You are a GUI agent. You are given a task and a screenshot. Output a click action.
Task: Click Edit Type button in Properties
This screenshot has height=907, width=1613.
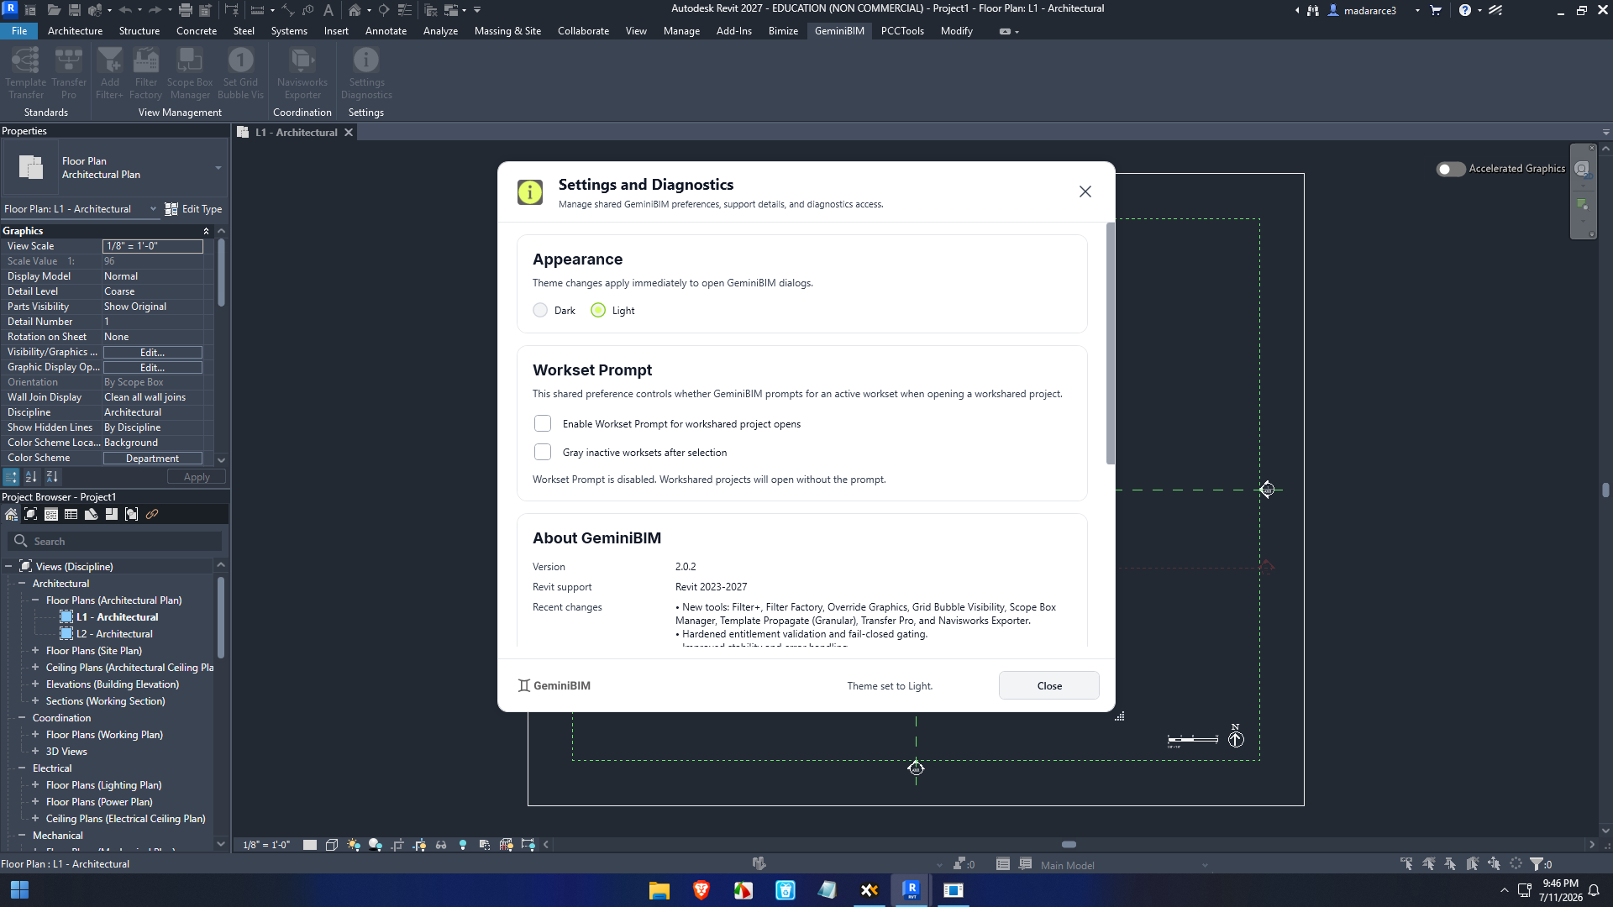point(193,209)
